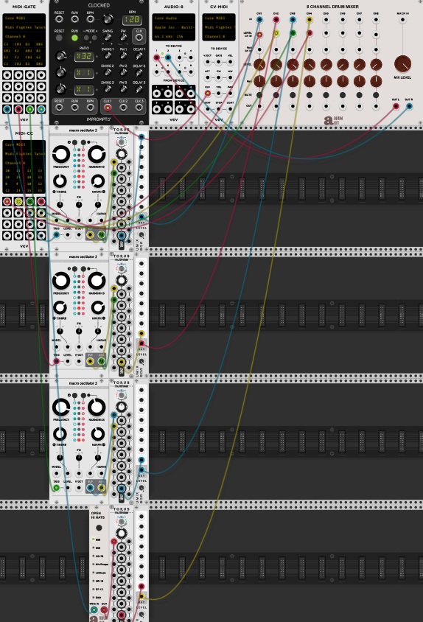Image resolution: width=423 pixels, height=622 pixels.
Task: Click FREQUENCY knob on top macro oscillator 2
Action: click(60, 154)
